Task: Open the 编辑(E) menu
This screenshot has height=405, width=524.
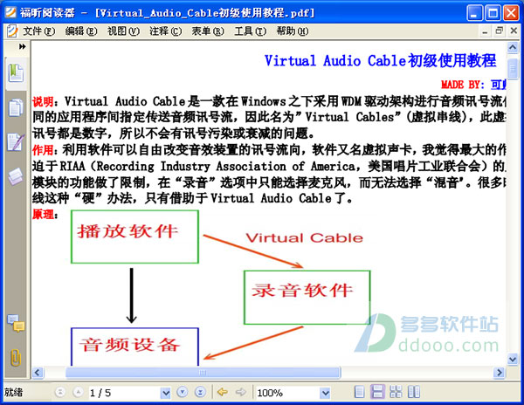Action: 81,31
